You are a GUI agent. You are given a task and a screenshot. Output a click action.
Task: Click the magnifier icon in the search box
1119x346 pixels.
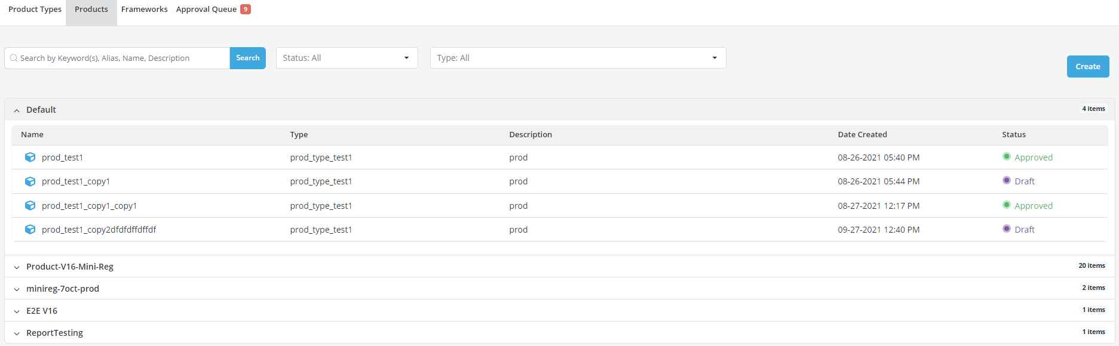click(14, 58)
